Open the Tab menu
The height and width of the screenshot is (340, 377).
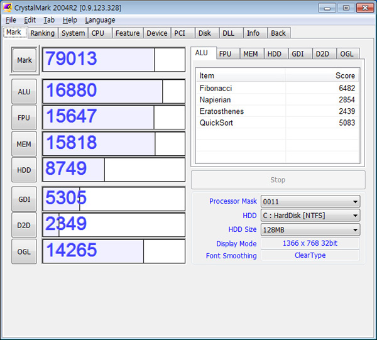pyautogui.click(x=49, y=20)
